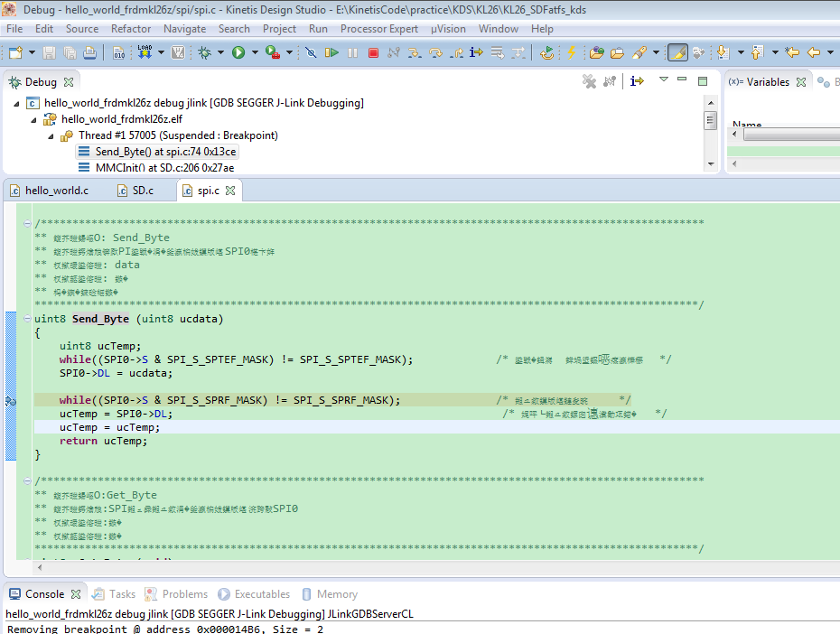This screenshot has width=840, height=634.
Task: Click the Step Into icon
Action: pyautogui.click(x=414, y=52)
